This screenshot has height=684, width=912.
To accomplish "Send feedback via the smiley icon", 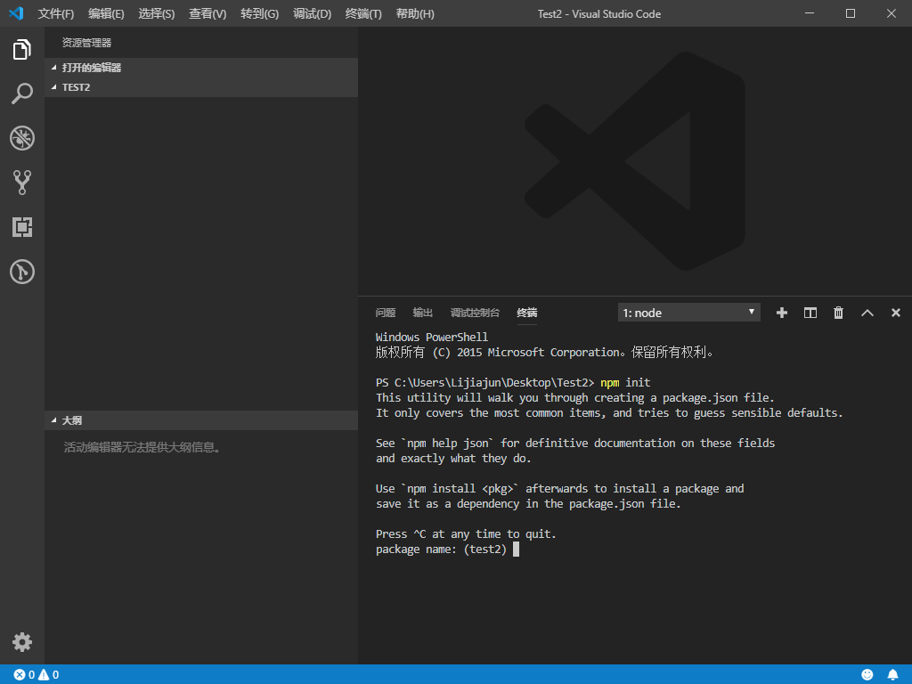I will [867, 674].
